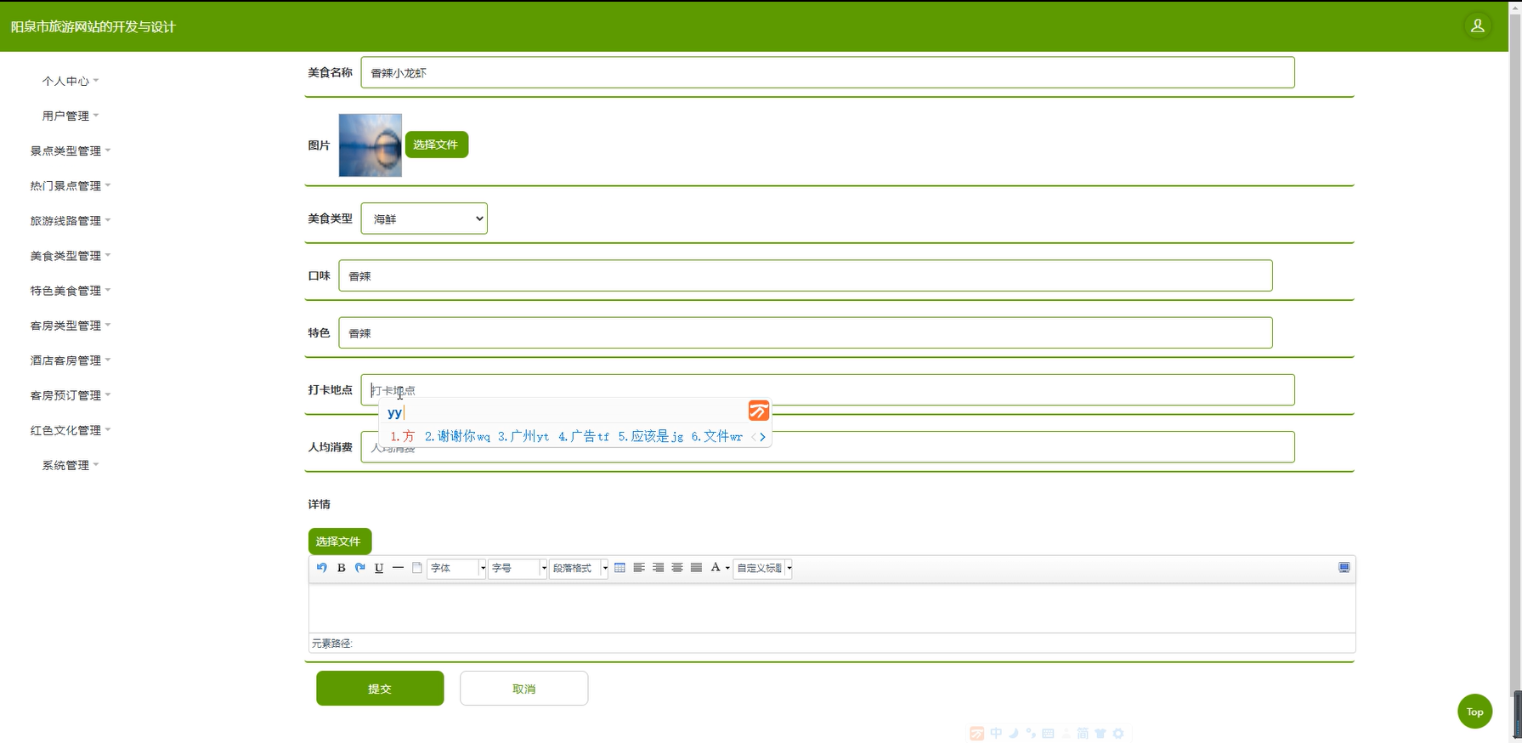This screenshot has width=1522, height=743.
Task: Open the 自定义标题 custom heading dropdown
Action: [x=763, y=568]
